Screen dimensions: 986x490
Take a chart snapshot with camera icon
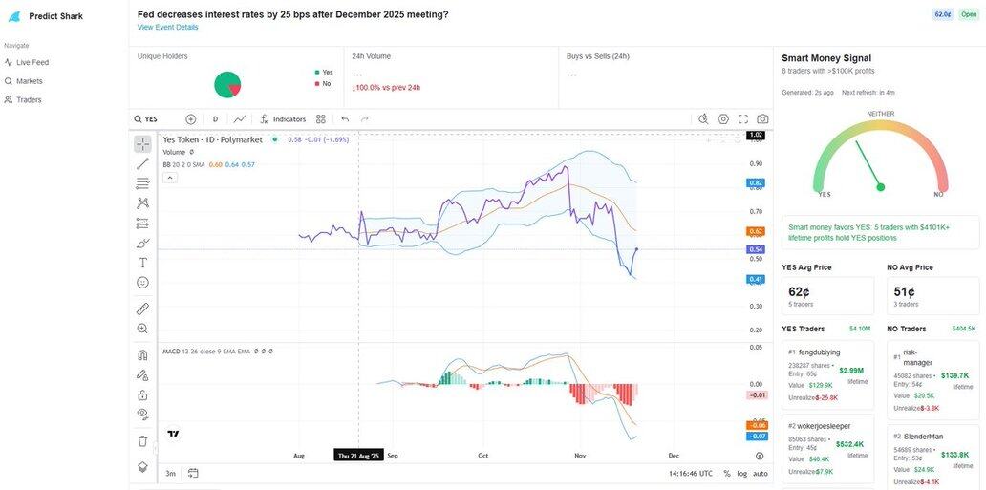pos(762,119)
